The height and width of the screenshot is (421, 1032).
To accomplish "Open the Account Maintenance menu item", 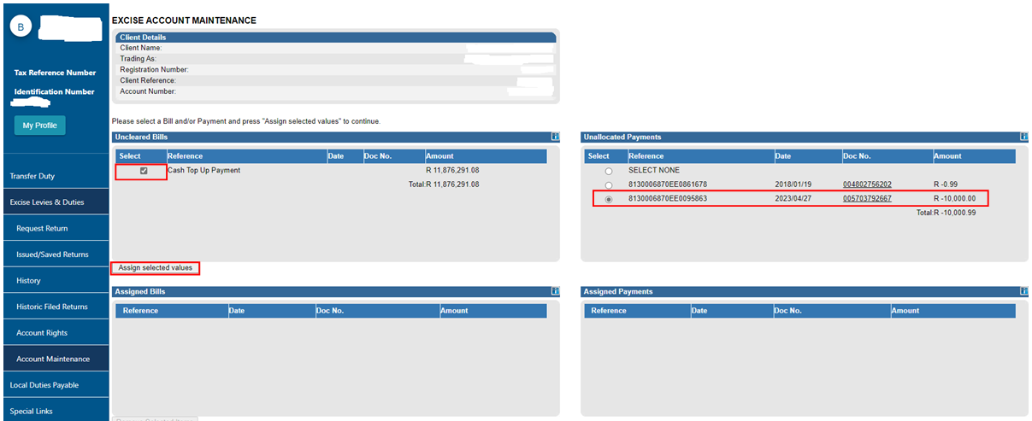I will pos(53,359).
